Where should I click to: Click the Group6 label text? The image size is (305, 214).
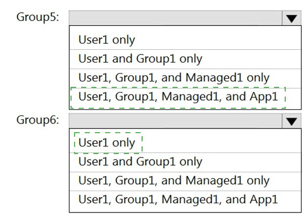coord(38,120)
